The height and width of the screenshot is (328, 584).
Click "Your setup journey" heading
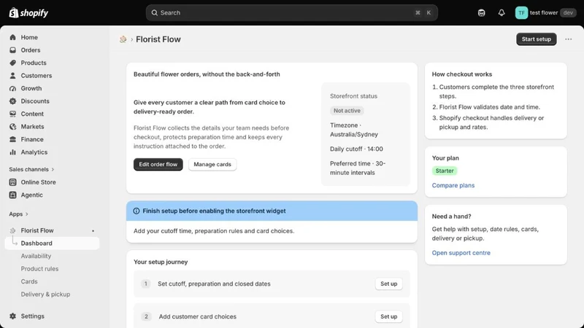[161, 262]
